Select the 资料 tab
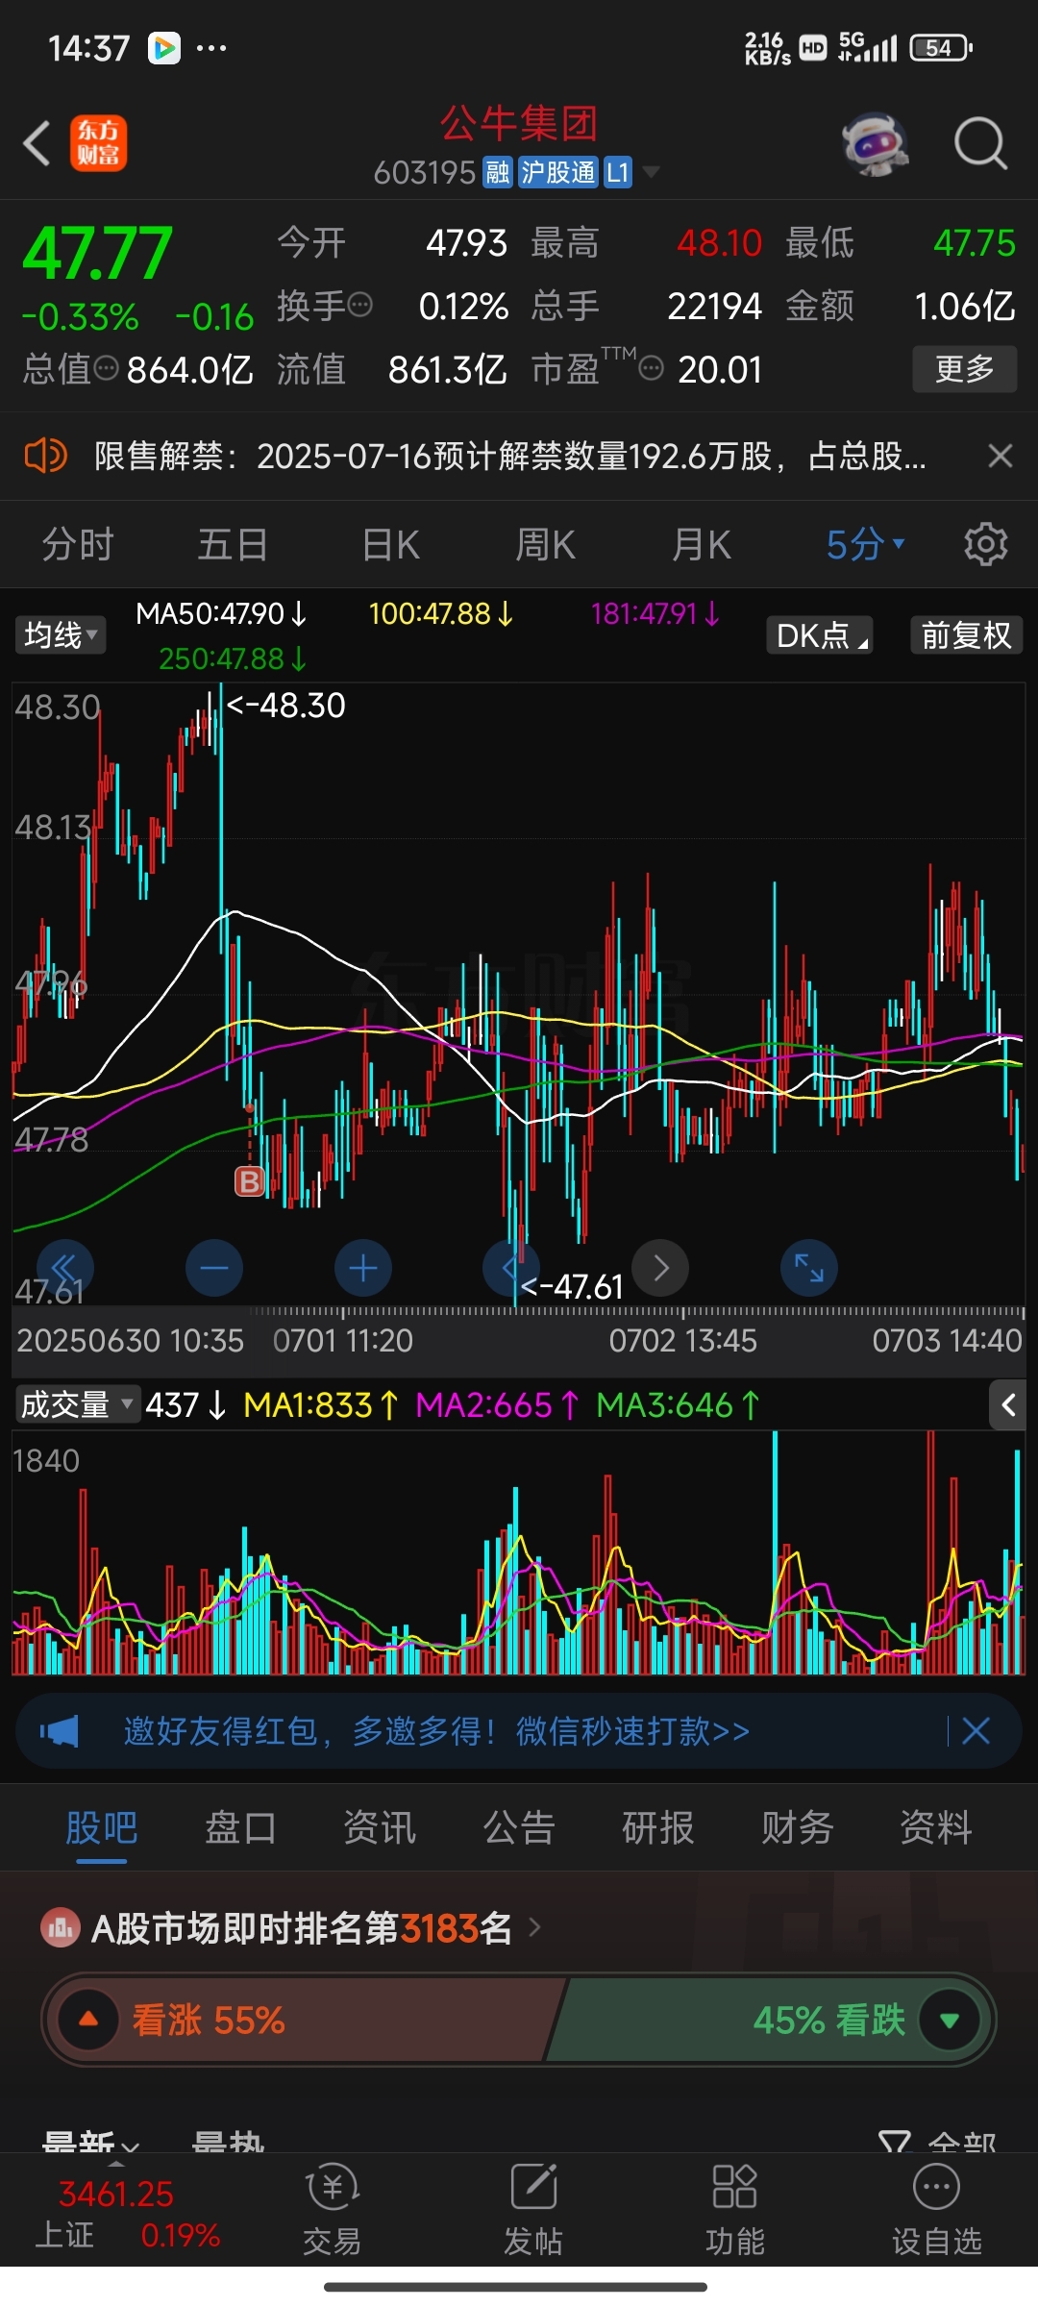The image size is (1038, 2307). click(x=936, y=1827)
